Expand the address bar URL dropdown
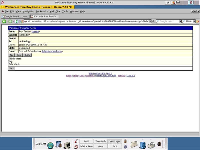The width and height of the screenshot is (200, 150). point(150,21)
